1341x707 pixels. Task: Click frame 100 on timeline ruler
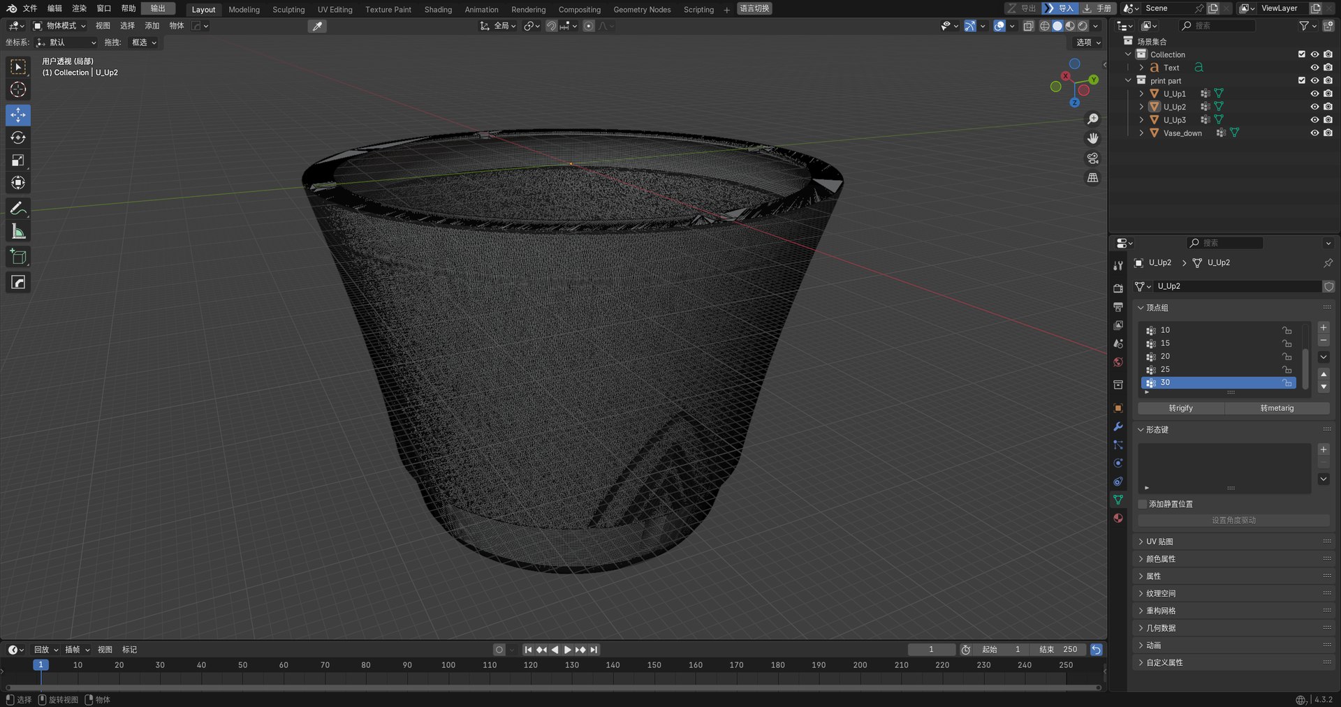pyautogui.click(x=448, y=665)
